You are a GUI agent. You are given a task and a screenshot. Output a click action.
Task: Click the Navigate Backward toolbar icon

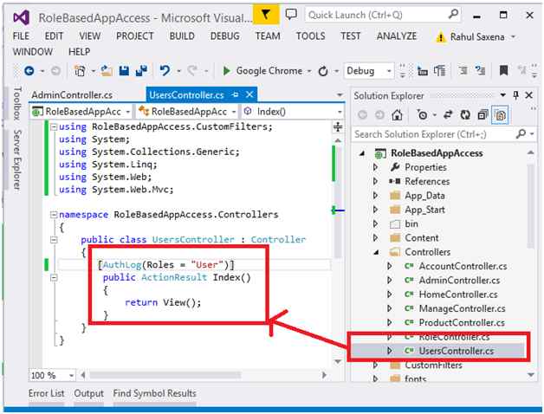29,71
